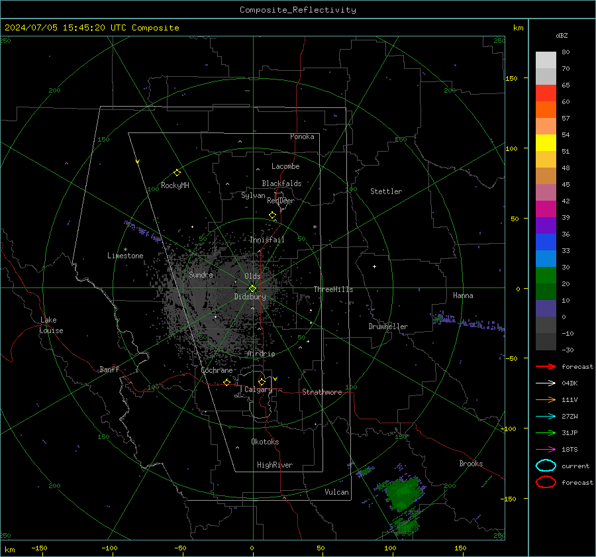Pick the violet purple dBZ swatch
Image resolution: width=596 pixels, height=557 pixels.
pos(546,226)
